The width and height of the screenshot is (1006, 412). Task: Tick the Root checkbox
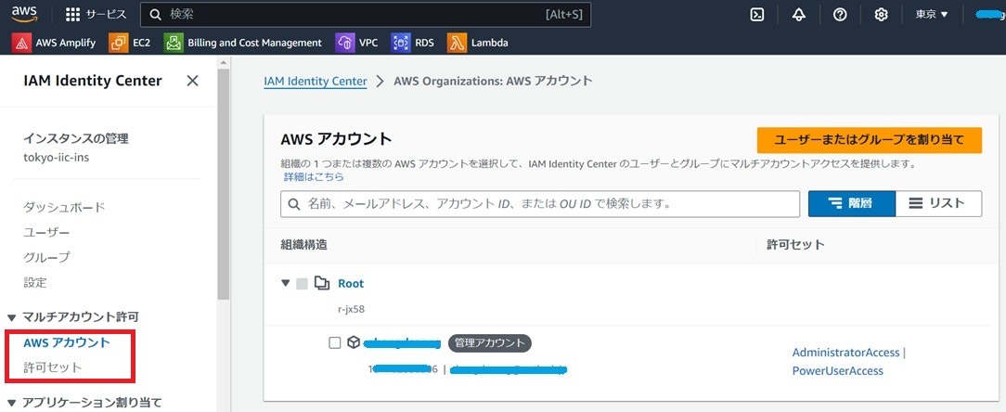303,284
